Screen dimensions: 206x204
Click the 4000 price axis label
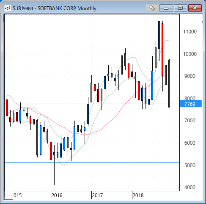(190, 187)
